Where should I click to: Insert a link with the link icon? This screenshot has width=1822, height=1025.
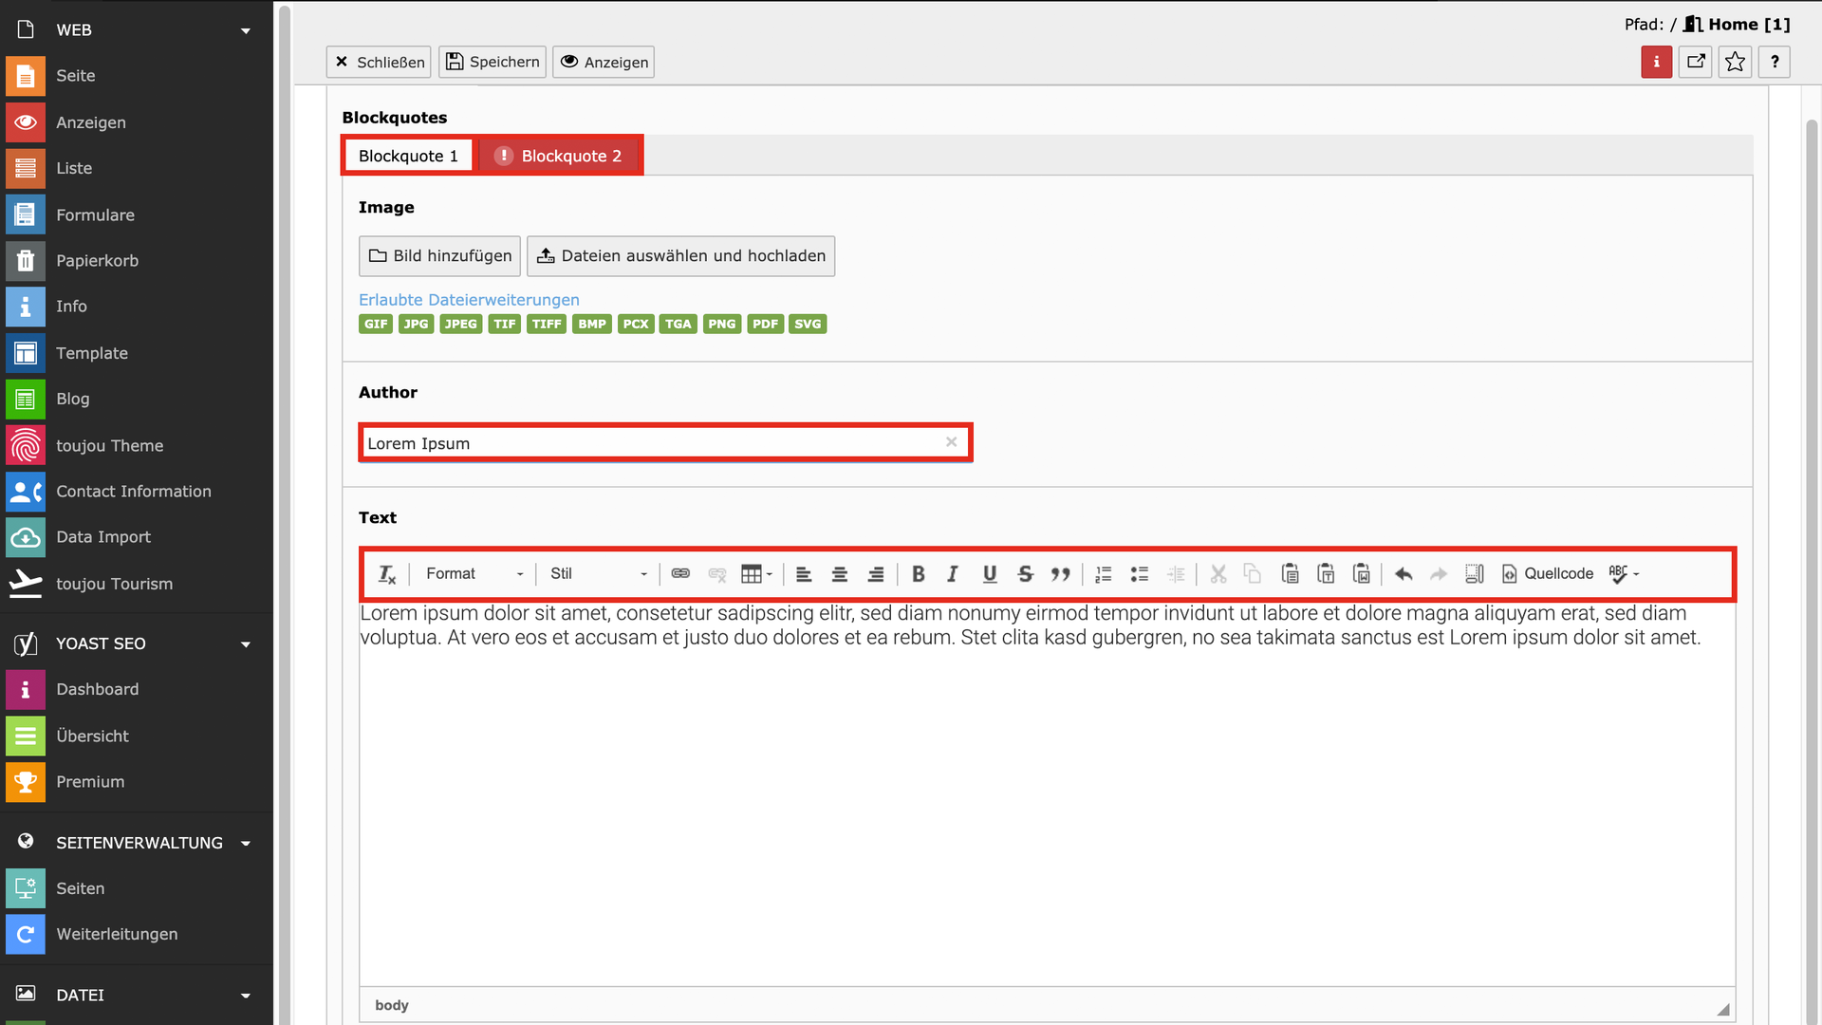(x=680, y=574)
